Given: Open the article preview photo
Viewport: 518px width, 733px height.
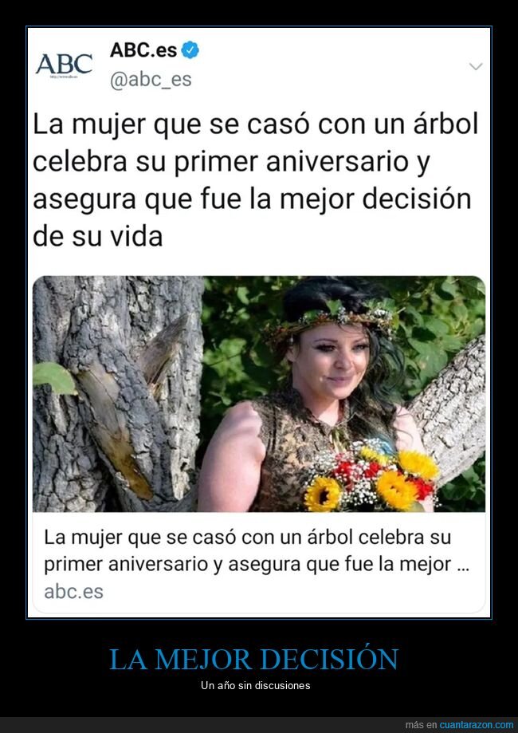Looking at the screenshot, I should (x=259, y=393).
